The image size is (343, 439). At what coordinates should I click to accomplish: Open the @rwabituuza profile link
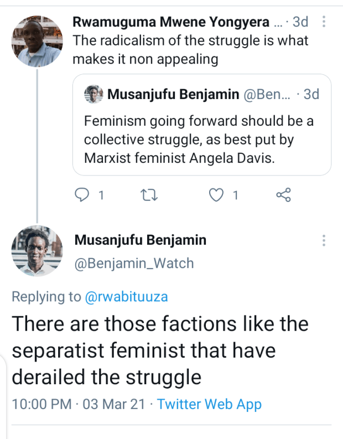pyautogui.click(x=126, y=297)
